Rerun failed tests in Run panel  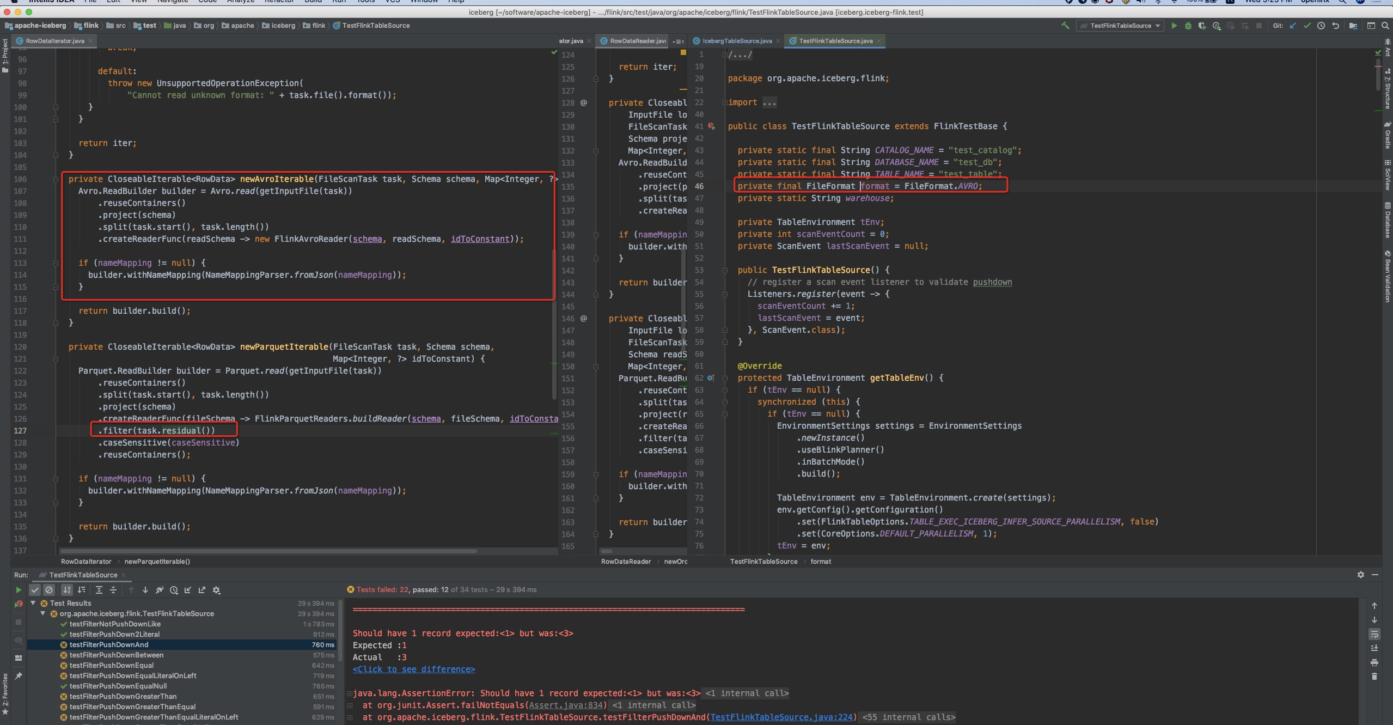point(19,604)
